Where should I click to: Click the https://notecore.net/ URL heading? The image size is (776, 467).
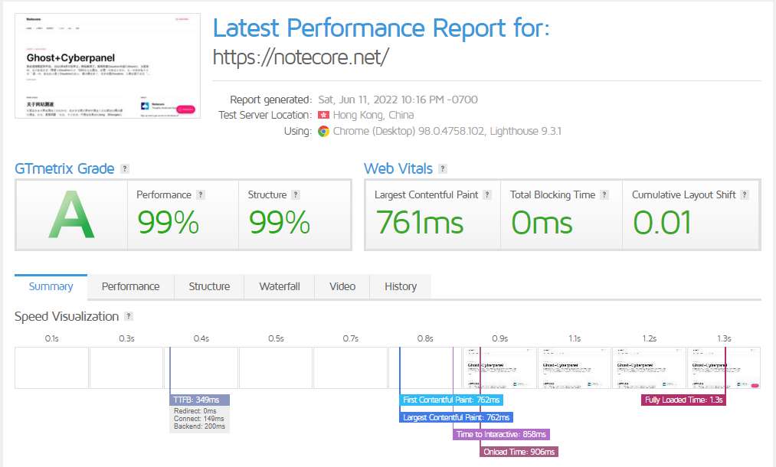click(x=301, y=57)
